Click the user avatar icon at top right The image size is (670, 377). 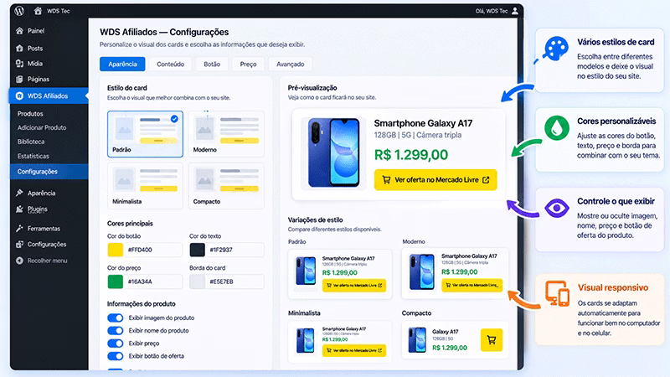coord(515,11)
